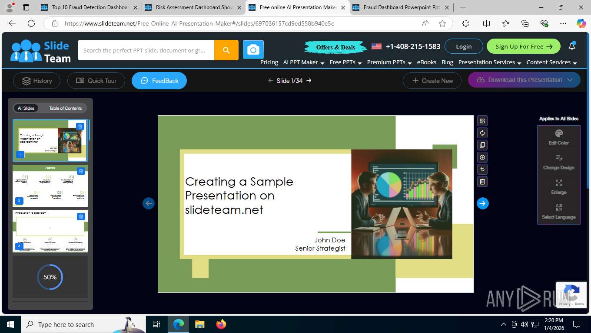The width and height of the screenshot is (591, 333).
Task: Click Sign Up For Free button
Action: click(x=524, y=46)
